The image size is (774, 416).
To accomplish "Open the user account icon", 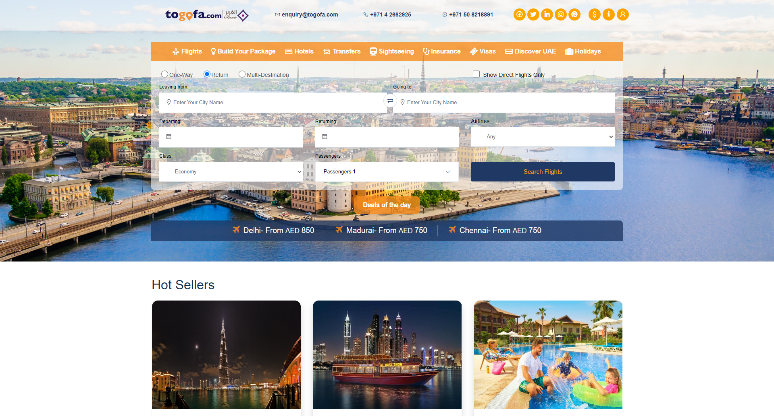I will pos(622,14).
